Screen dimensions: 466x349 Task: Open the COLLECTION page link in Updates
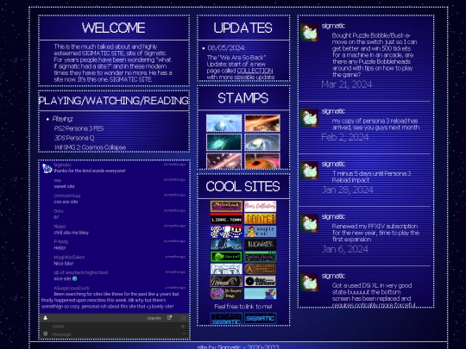255,71
